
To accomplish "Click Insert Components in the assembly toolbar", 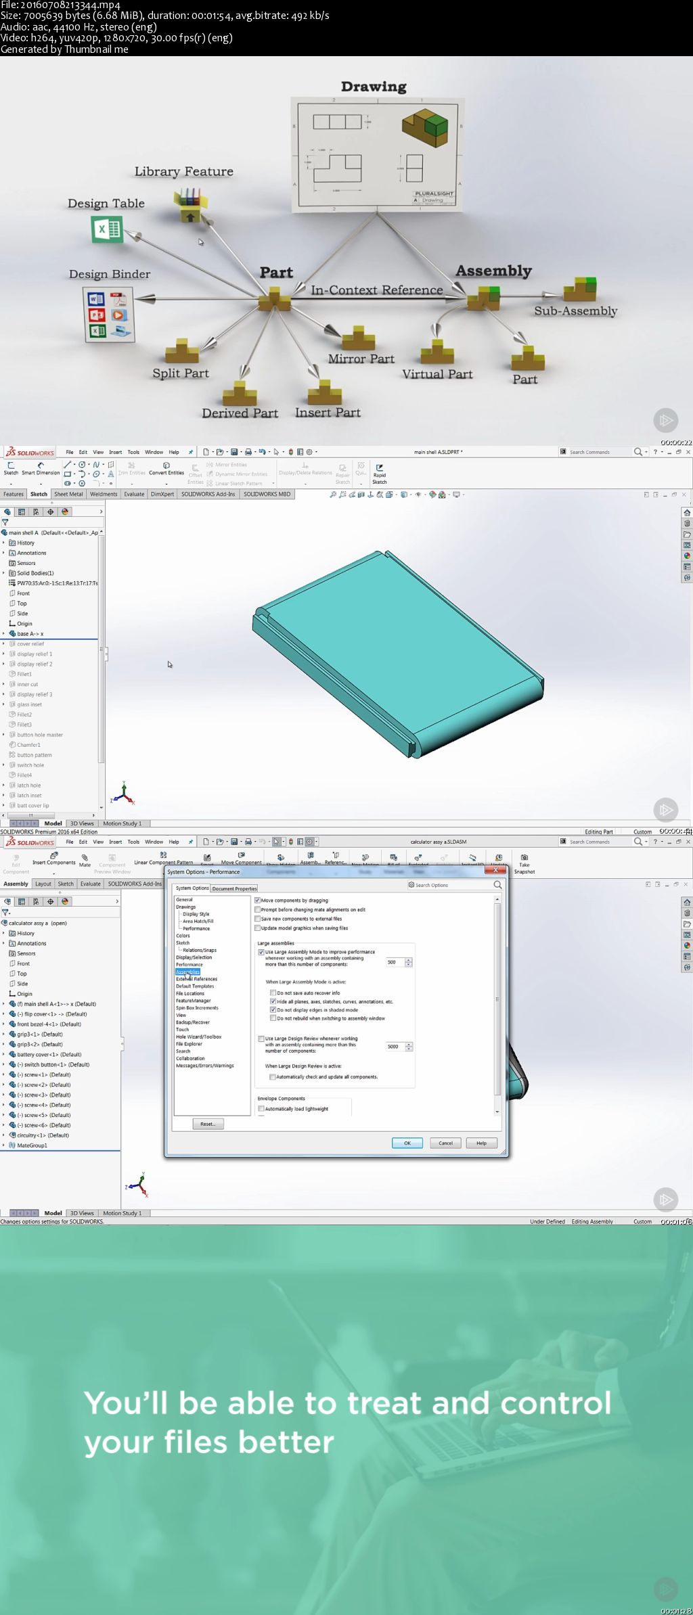I will [54, 859].
